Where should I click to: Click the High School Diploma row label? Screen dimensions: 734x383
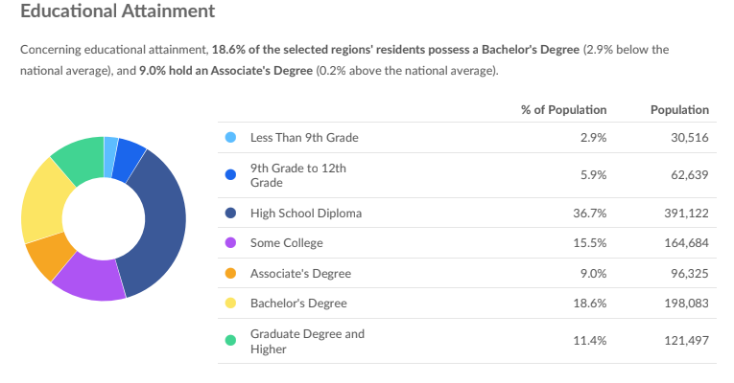pos(306,213)
